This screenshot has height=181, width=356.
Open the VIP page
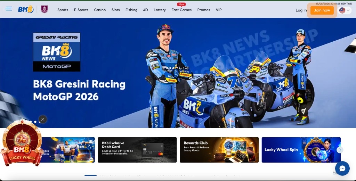pyautogui.click(x=219, y=10)
